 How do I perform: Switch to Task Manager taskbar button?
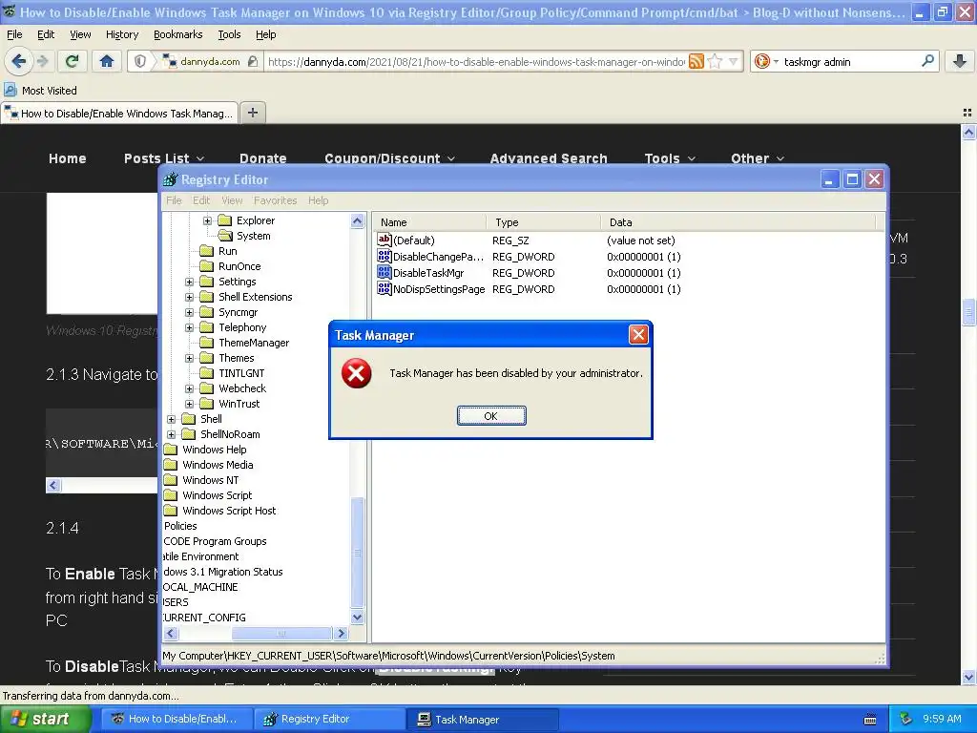483,719
